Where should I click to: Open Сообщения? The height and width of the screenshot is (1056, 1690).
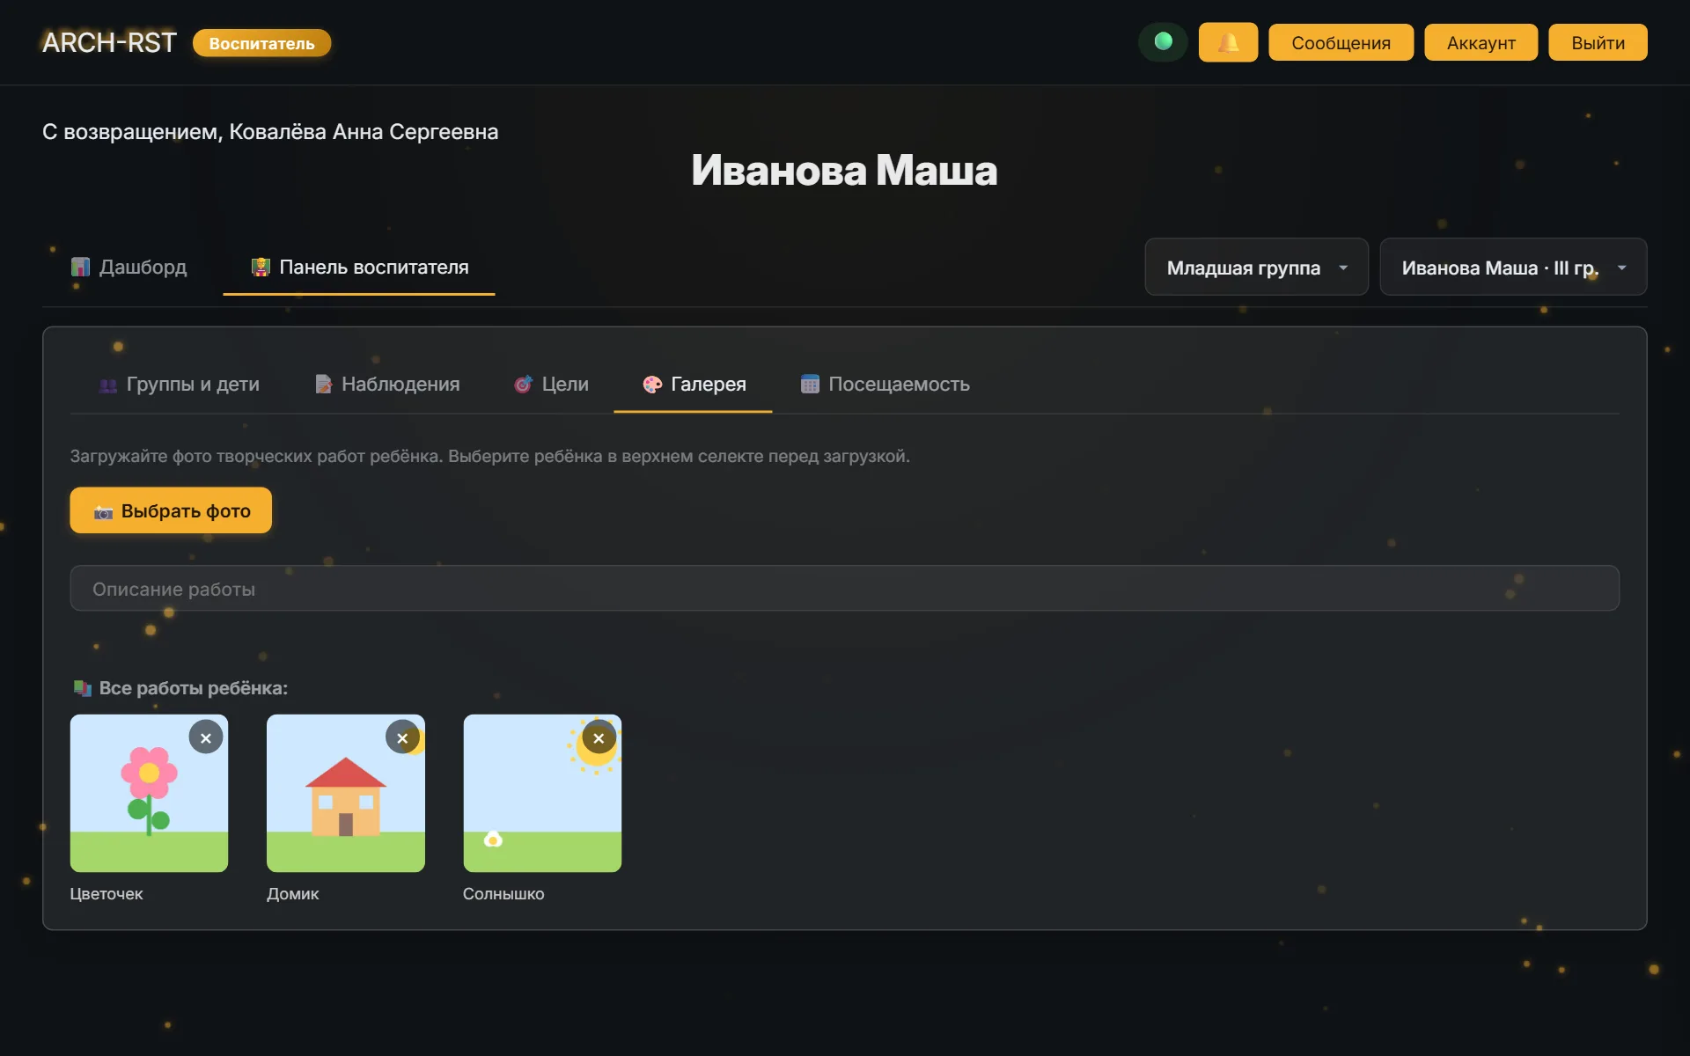[1341, 42]
